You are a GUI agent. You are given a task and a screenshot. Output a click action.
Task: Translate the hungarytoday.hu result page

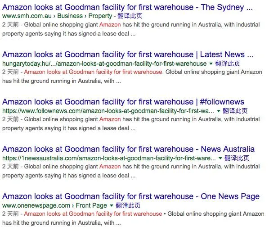point(228,64)
